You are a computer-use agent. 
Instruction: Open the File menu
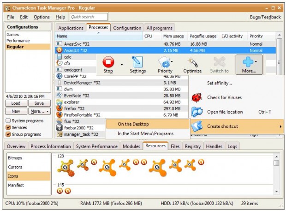point(11,17)
